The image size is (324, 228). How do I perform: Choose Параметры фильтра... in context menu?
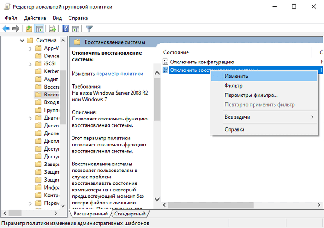[264, 95]
